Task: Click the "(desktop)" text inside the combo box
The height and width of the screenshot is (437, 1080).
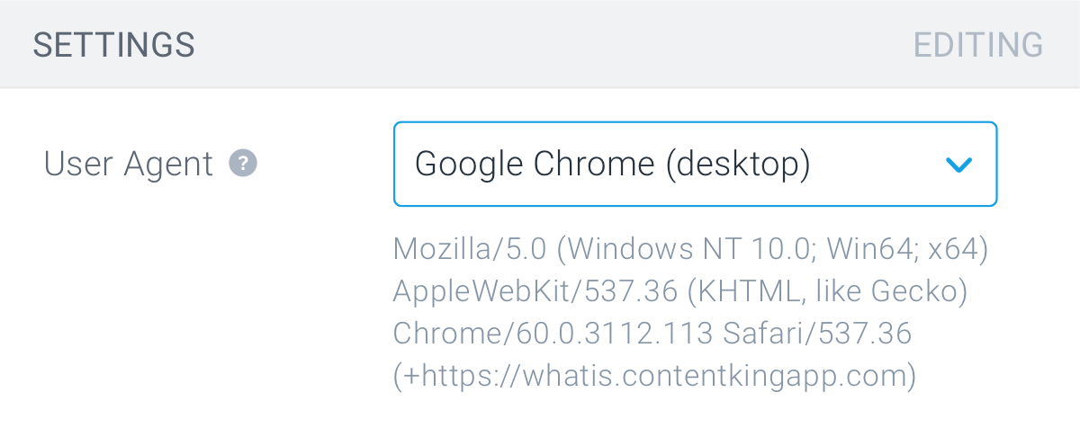Action: tap(738, 165)
